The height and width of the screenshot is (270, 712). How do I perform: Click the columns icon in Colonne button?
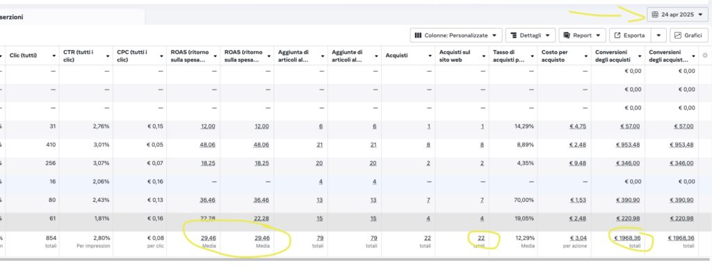tap(418, 35)
